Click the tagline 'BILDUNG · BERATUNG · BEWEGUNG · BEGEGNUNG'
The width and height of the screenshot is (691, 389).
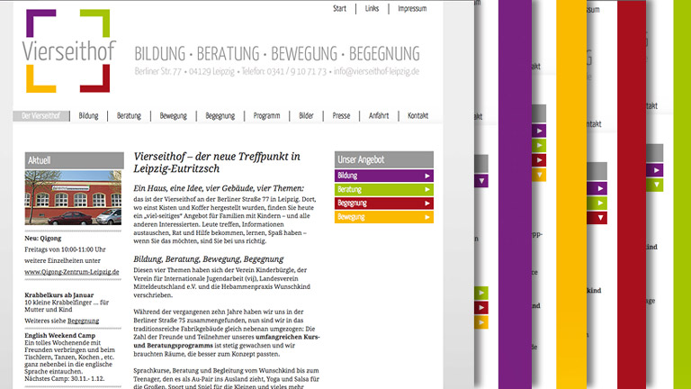pos(277,54)
